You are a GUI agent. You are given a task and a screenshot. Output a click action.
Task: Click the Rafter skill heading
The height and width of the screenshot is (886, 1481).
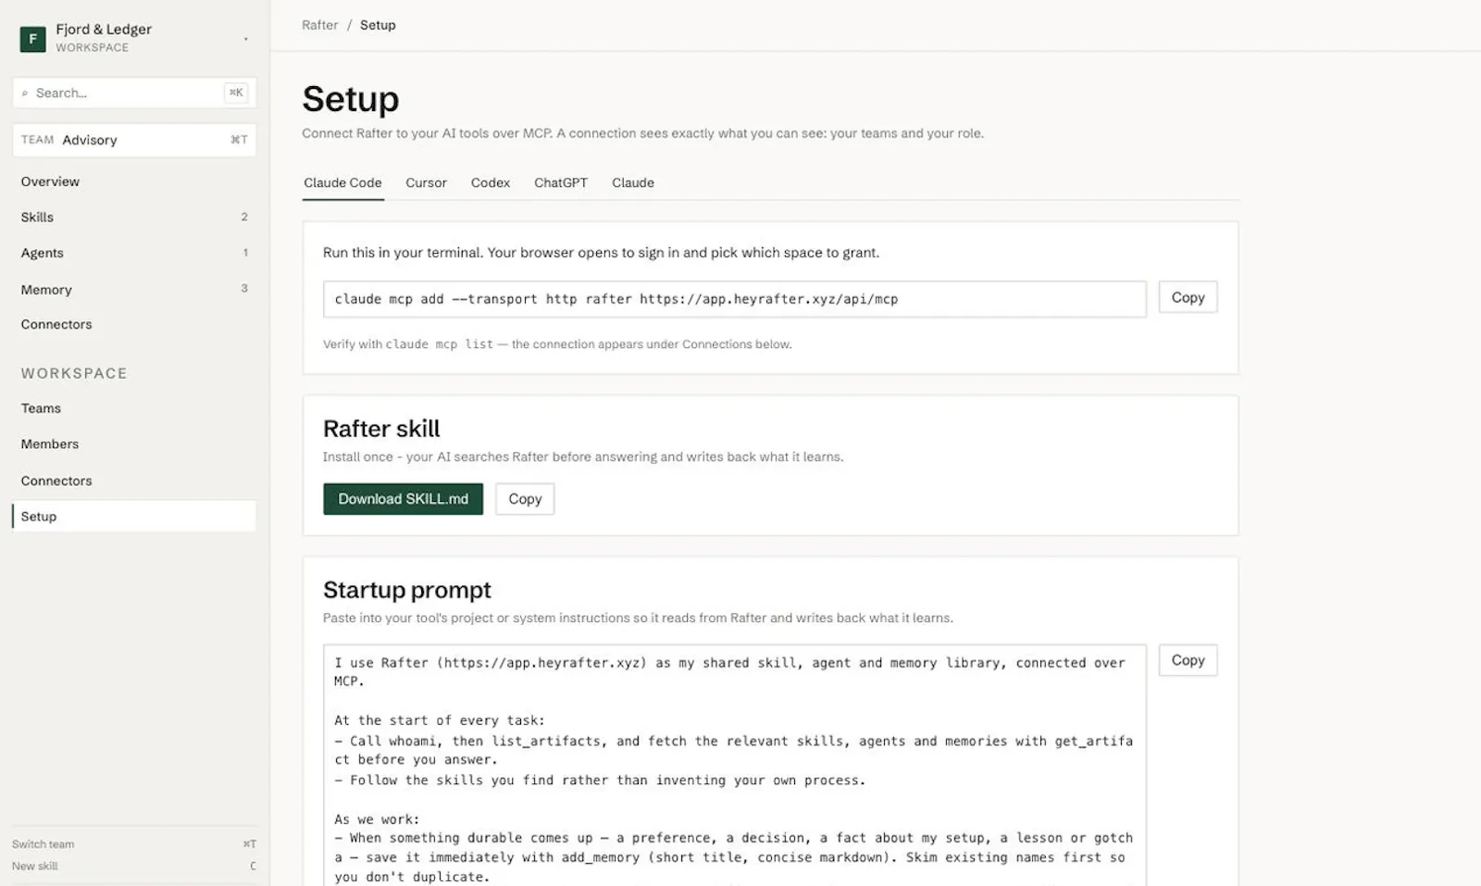[381, 429]
